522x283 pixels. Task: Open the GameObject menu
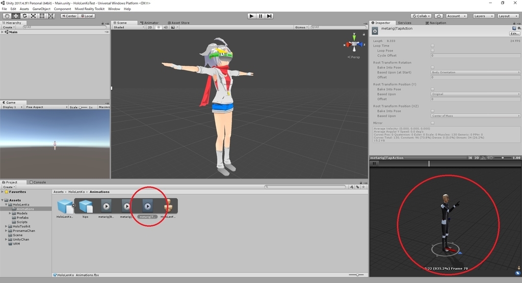41,9
